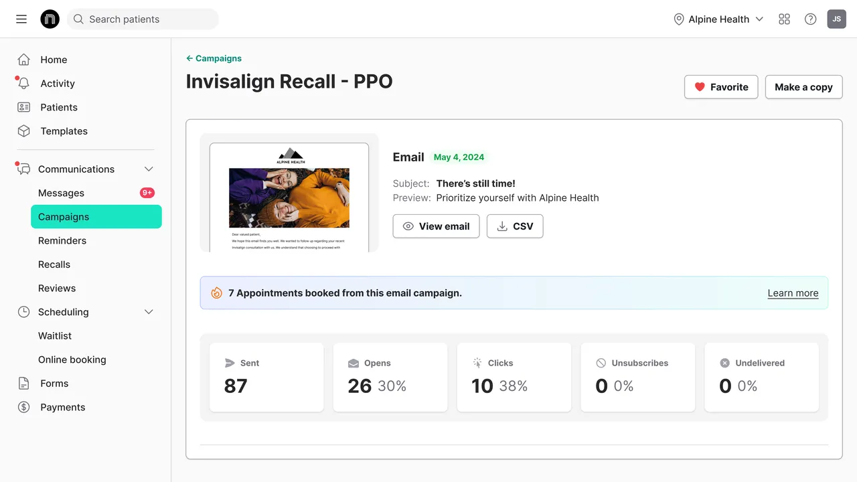The image size is (857, 482).
Task: Click the subject text There's still time!
Action: [475, 183]
